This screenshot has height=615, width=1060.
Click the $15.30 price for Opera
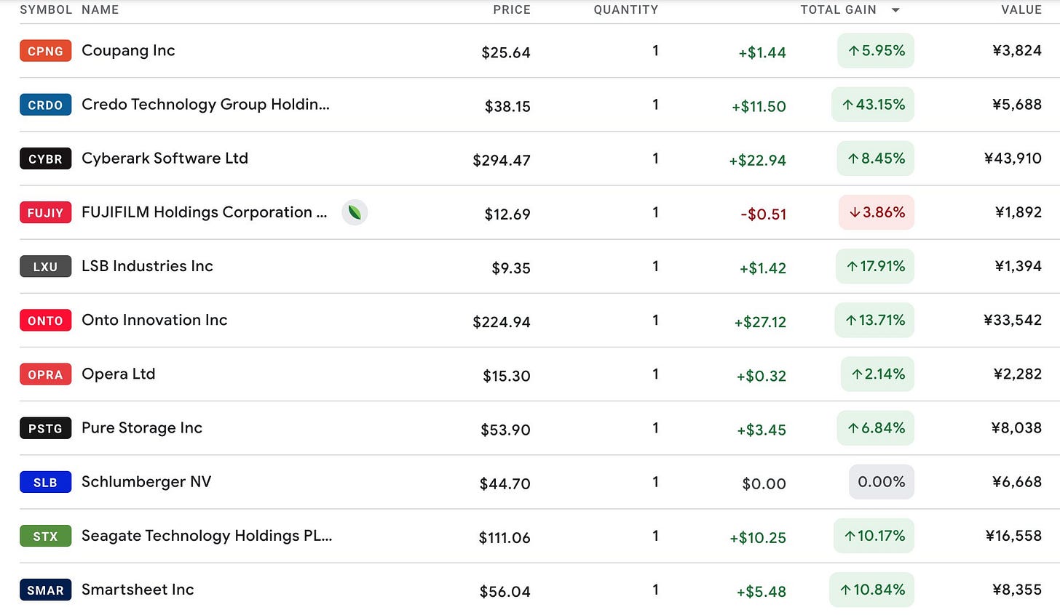coord(507,376)
